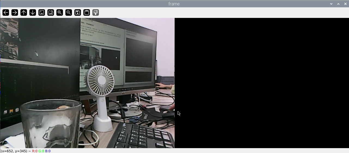Pan the image down with the down-arrow icon

pyautogui.click(x=33, y=12)
